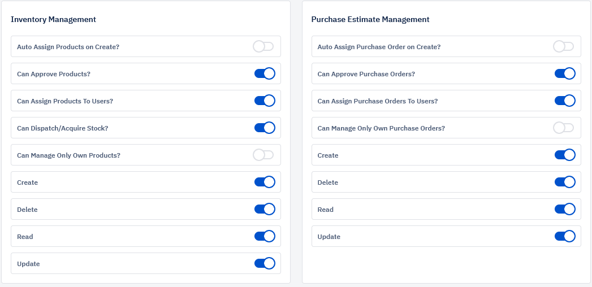Turn off Can Approve Purchase Orders switch

[x=565, y=73]
